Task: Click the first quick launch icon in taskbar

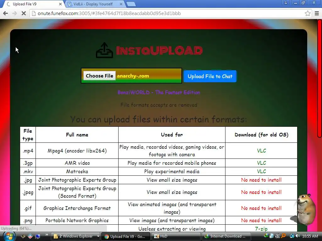Action: pyautogui.click(x=23, y=236)
